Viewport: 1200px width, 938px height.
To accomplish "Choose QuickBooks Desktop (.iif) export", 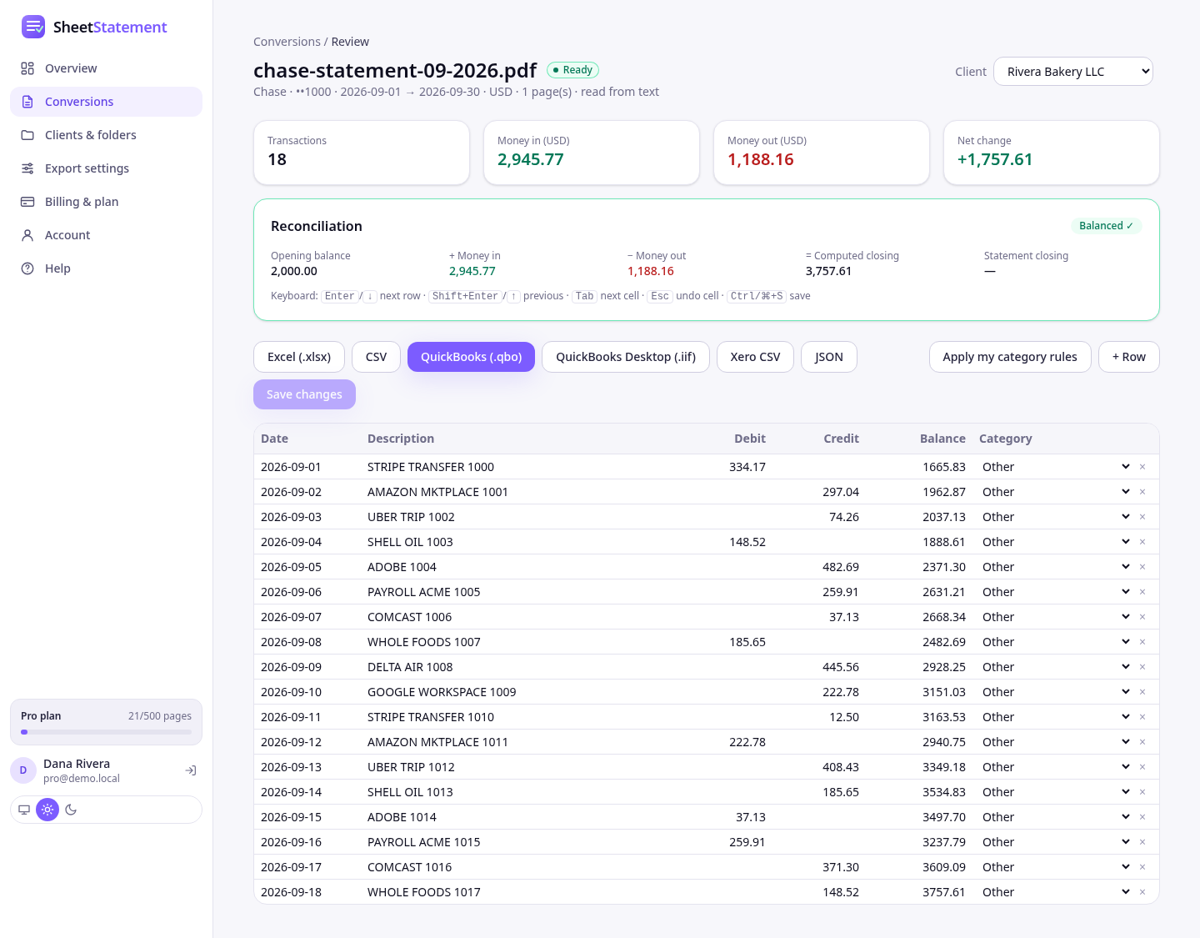I will click(626, 357).
